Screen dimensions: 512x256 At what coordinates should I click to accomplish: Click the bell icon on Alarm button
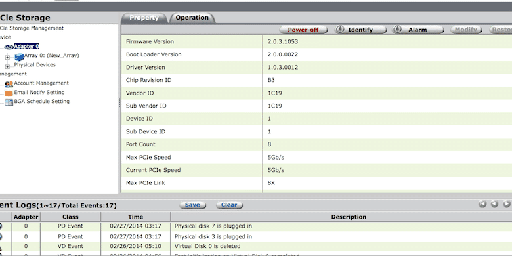(x=397, y=30)
